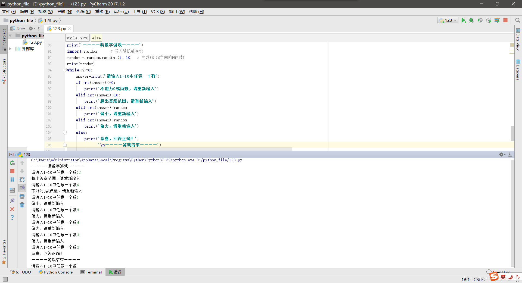Screen dimensions: 522x283
Task: Open the VCS (S) menu
Action: click(x=158, y=12)
